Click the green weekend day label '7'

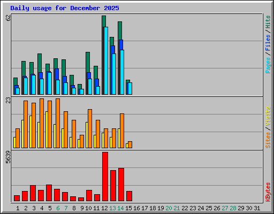66,208
